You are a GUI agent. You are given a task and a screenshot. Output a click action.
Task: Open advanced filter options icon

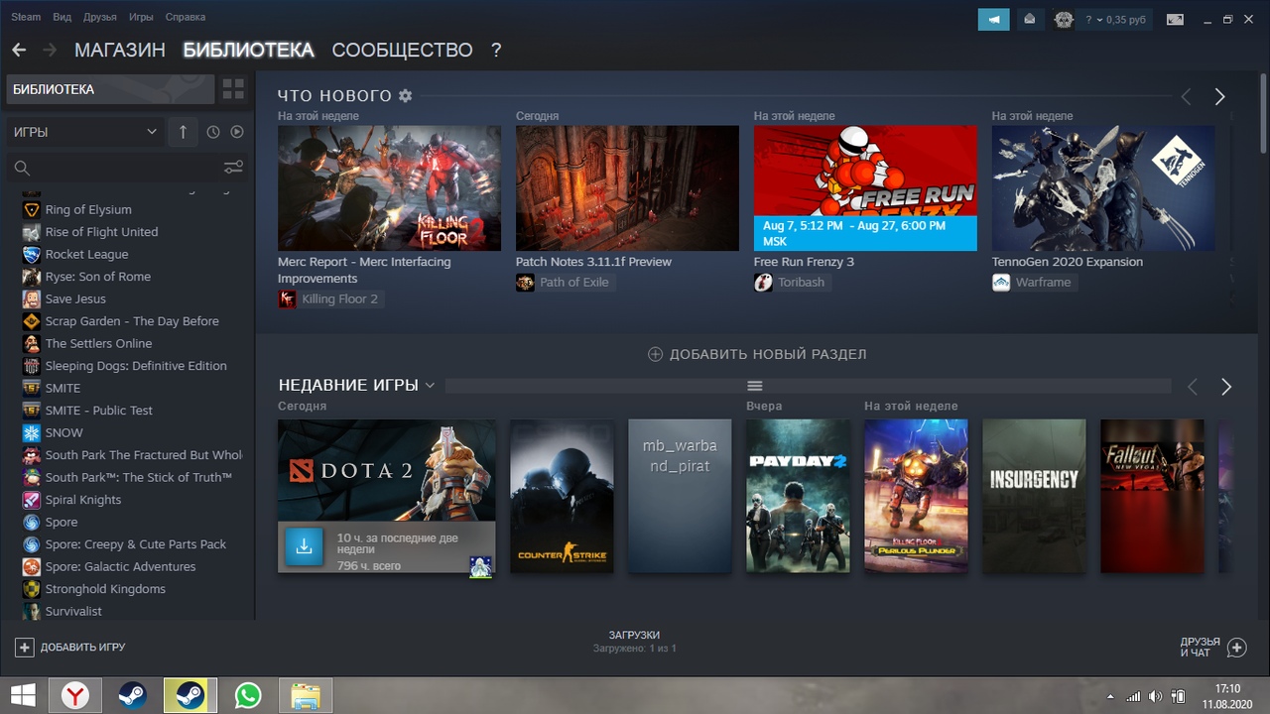(x=233, y=168)
